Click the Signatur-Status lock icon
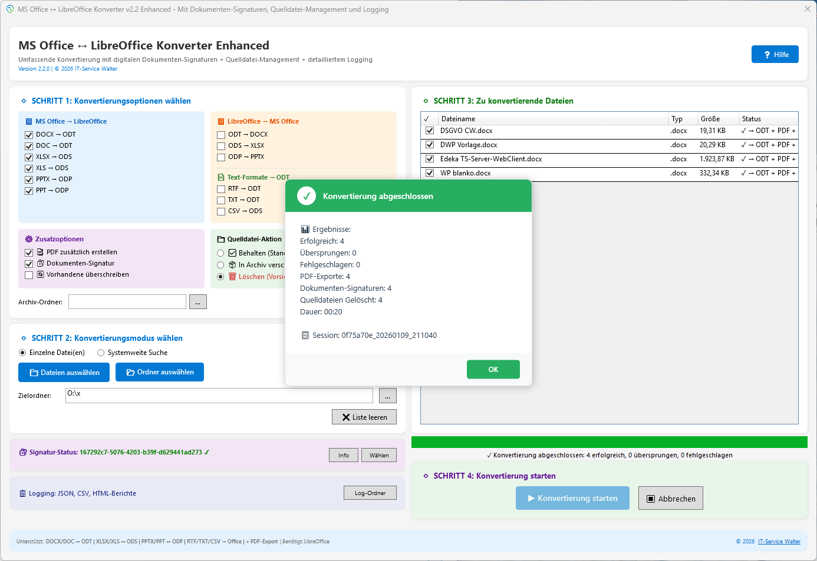The height and width of the screenshot is (561, 817). 23,452
